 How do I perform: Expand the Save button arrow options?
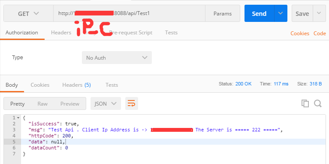point(319,13)
